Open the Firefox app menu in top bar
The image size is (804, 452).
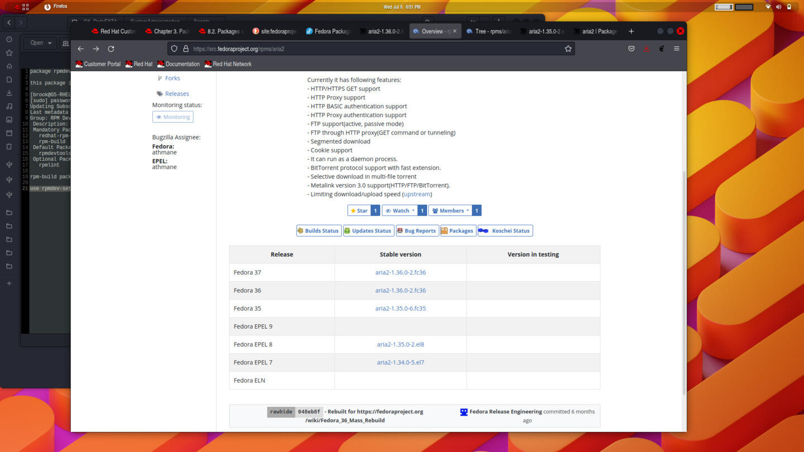click(x=56, y=7)
